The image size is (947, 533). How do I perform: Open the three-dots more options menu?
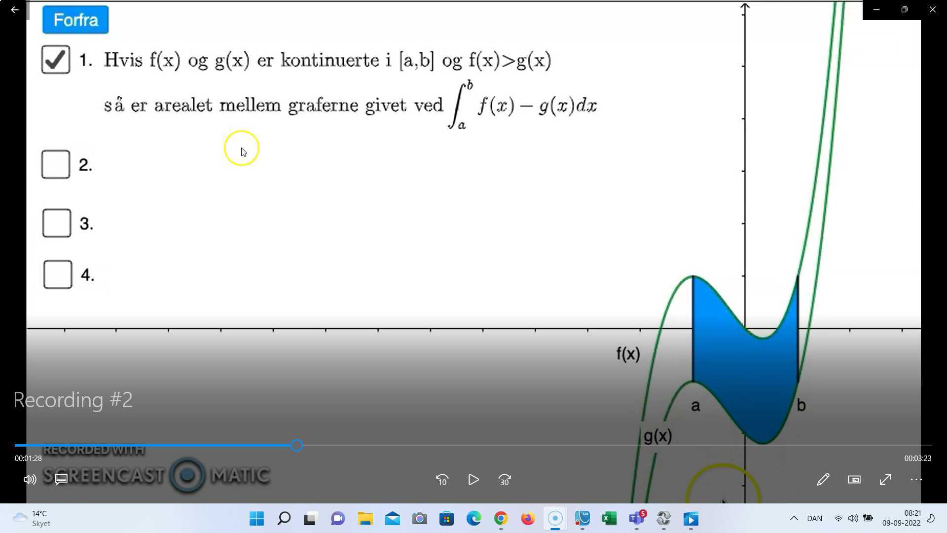point(916,480)
